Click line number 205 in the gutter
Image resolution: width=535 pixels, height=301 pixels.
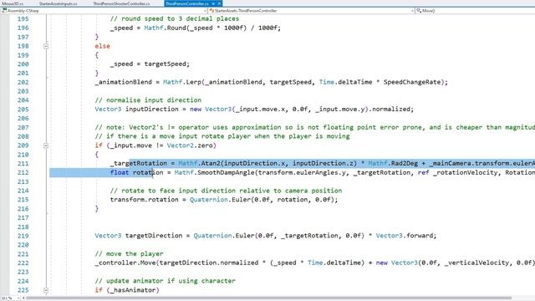(x=23, y=110)
